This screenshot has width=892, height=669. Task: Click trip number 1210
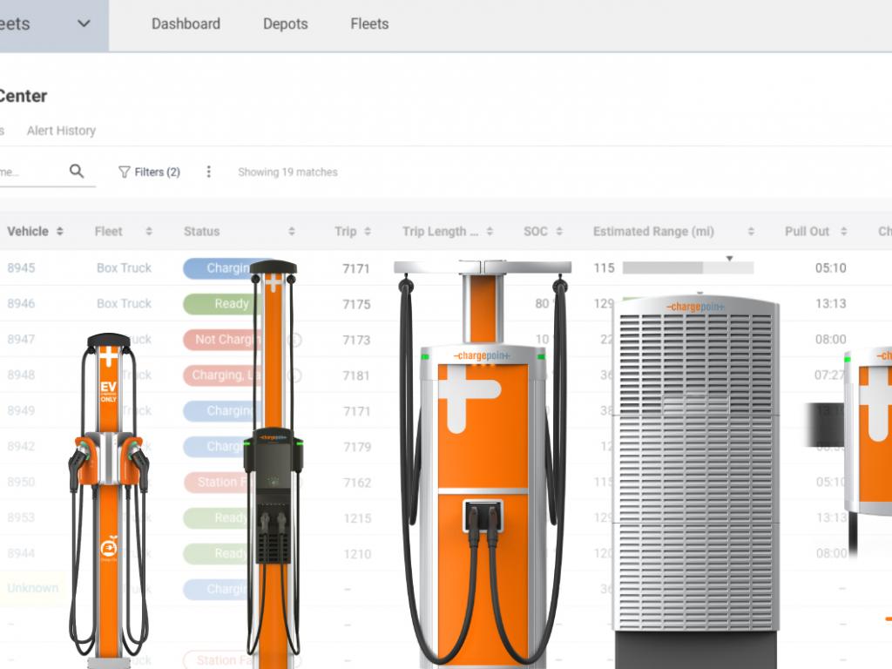coord(357,554)
